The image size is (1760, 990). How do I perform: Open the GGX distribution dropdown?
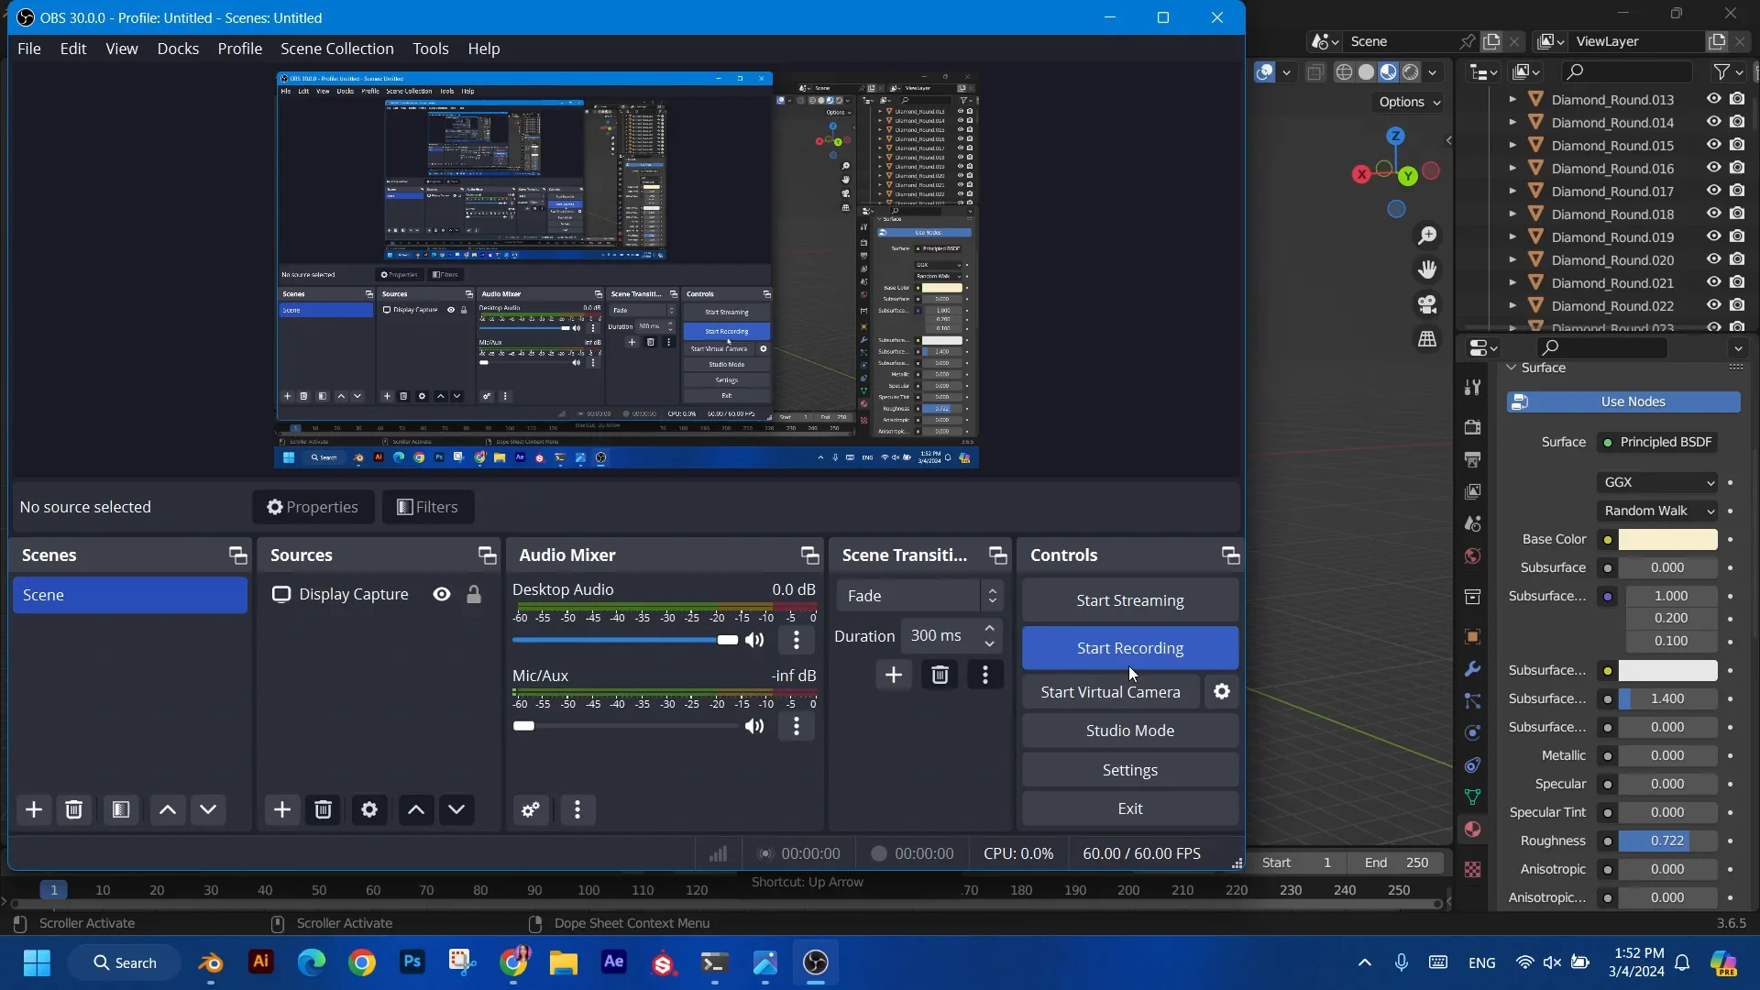1657,482
